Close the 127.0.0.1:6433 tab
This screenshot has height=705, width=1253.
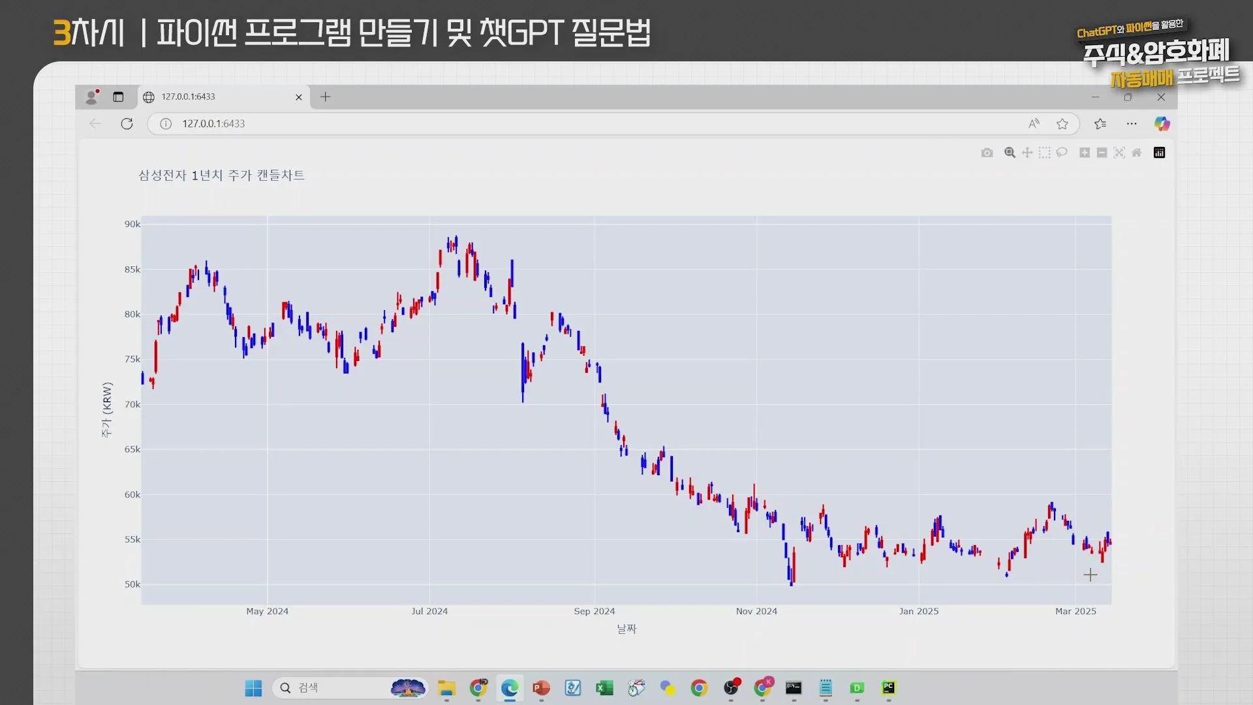click(x=299, y=97)
